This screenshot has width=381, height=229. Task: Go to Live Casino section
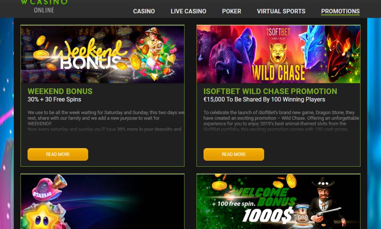[188, 11]
